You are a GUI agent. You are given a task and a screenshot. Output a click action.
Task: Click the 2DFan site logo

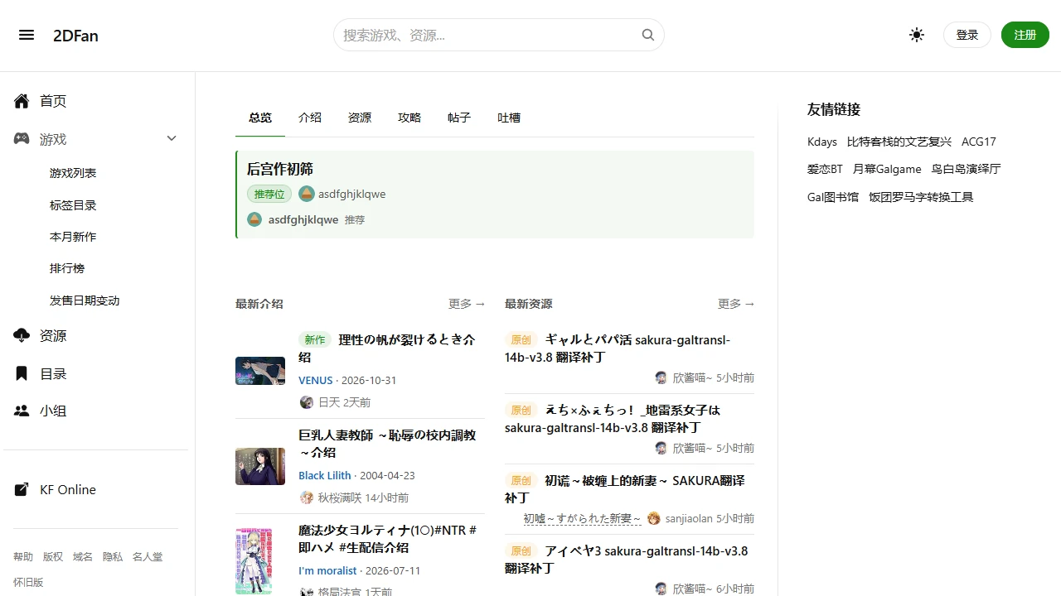click(75, 36)
